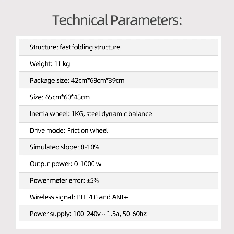Click the "Friction wheel" value
The image size is (234, 234).
(87, 130)
